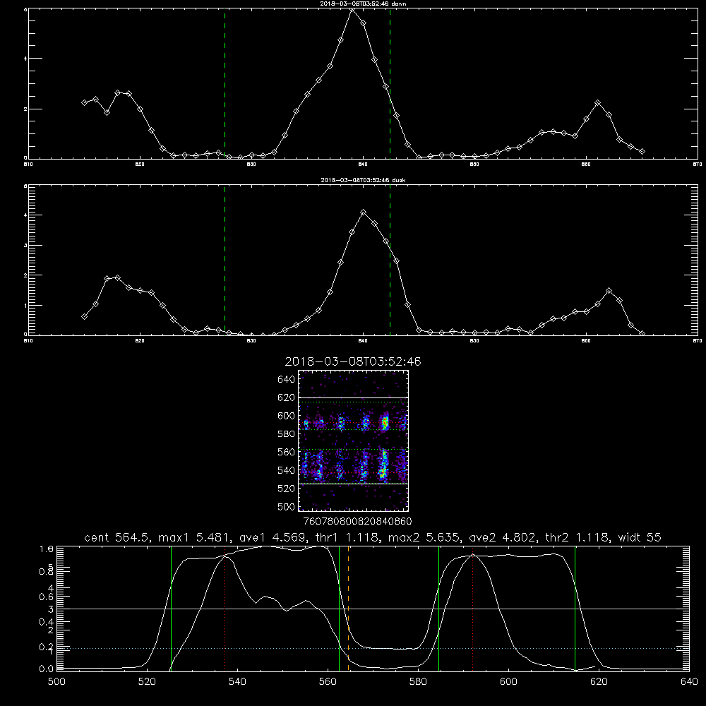Select the 'max1 5.481' value text
This screenshot has height=706, width=706.
[193, 537]
